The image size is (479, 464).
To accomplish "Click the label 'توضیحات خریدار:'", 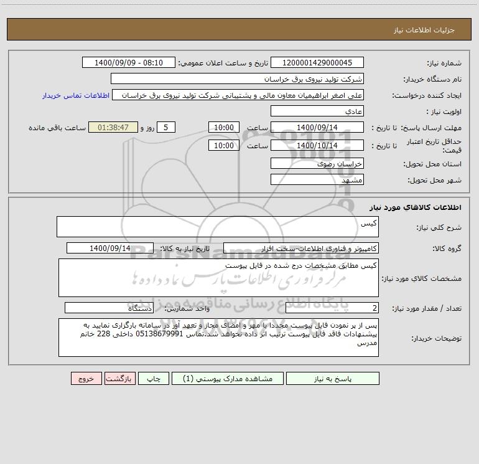I will [437, 339].
